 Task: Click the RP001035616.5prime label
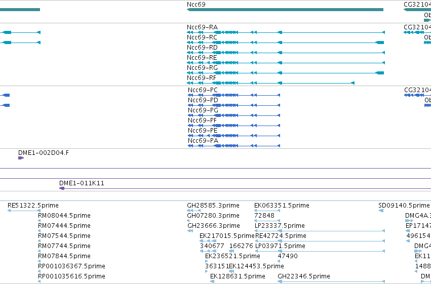[71, 276]
